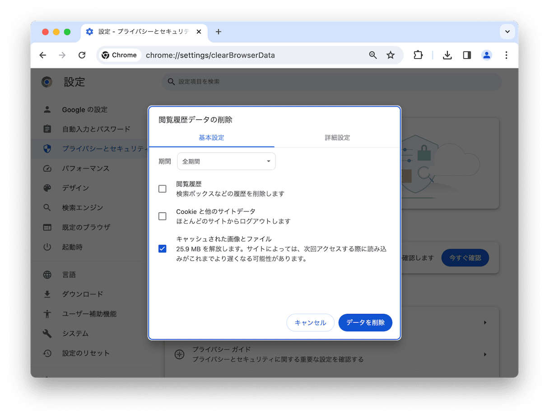The image size is (549, 418).
Task: Select the 基本設定 tab
Action: 211,138
